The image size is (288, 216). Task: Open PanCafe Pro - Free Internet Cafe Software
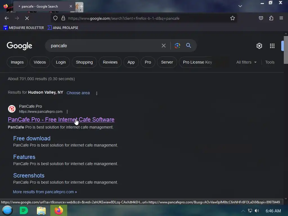61,120
